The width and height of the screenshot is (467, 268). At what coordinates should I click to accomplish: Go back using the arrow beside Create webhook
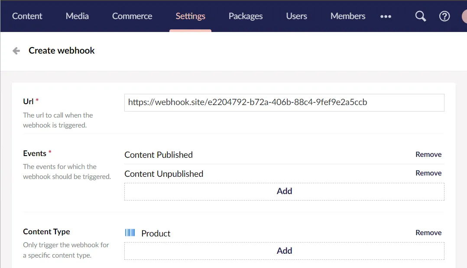pyautogui.click(x=16, y=51)
